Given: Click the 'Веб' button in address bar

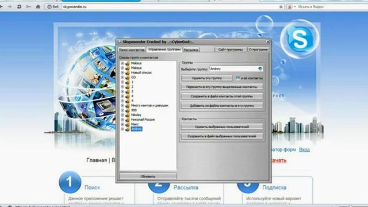Looking at the screenshot, I should [x=53, y=7].
